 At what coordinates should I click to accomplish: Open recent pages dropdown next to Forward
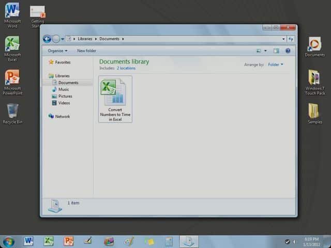[63, 39]
